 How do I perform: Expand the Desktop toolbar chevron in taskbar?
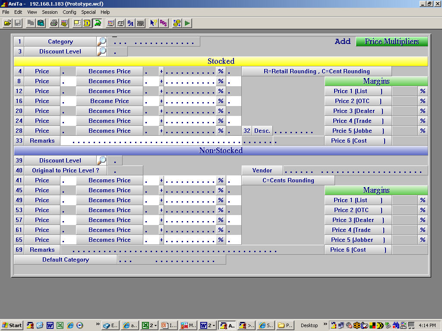[325, 324]
